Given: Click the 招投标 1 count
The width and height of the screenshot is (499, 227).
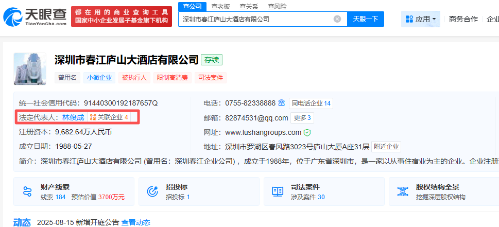Looking at the screenshot, I should pos(178,197).
